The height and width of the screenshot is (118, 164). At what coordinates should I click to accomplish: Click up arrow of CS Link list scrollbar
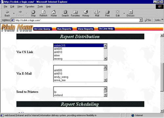[x=105, y=45]
